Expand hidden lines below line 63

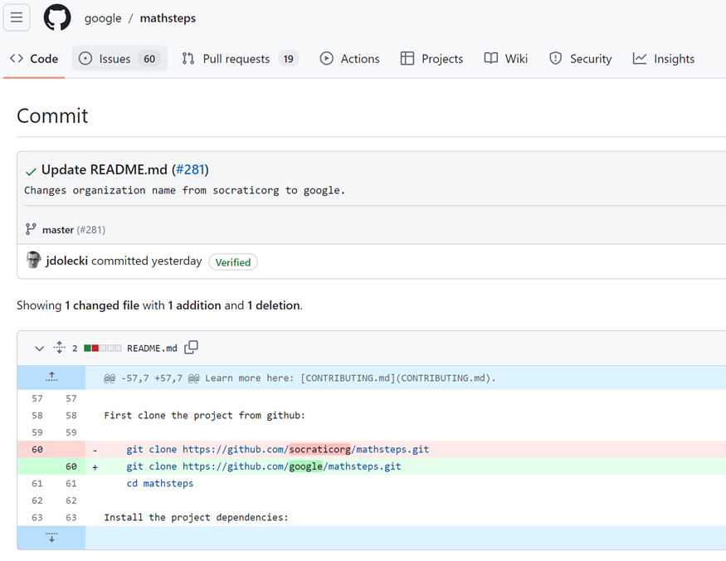pyautogui.click(x=51, y=537)
